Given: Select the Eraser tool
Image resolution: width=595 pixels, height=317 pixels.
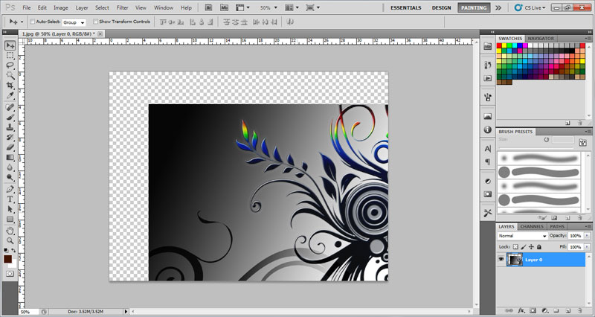Looking at the screenshot, I should click(10, 147).
